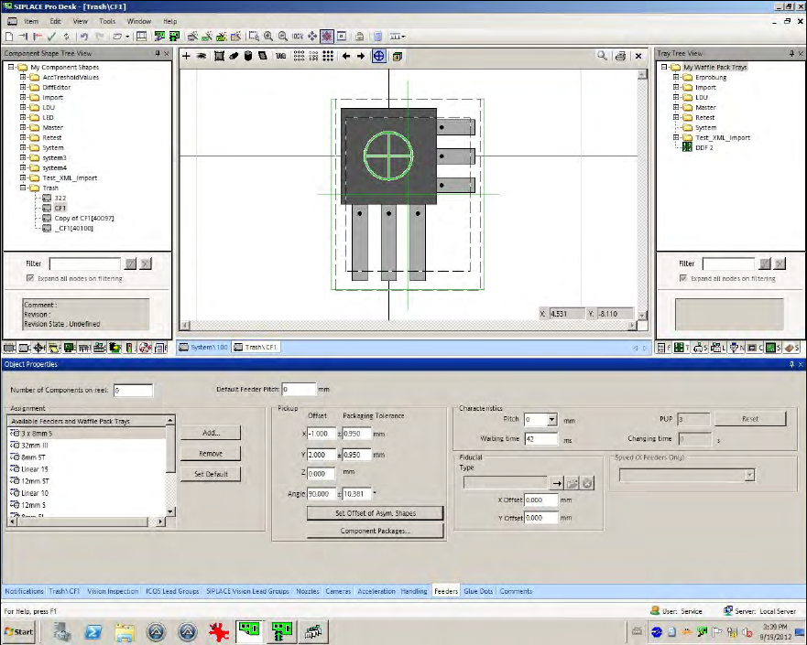Expand the Master folder in component tree
Screen dimensions: 807x645
pos(24,127)
